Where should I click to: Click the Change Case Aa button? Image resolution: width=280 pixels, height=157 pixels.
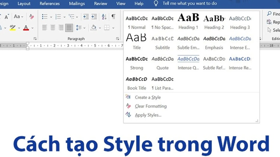tap(17, 16)
